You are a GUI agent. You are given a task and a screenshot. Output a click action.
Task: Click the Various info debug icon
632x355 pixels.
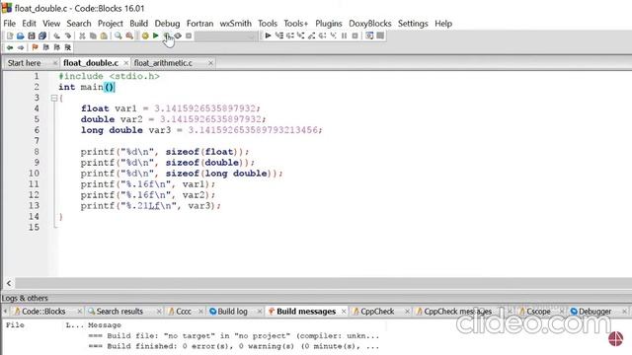(380, 35)
